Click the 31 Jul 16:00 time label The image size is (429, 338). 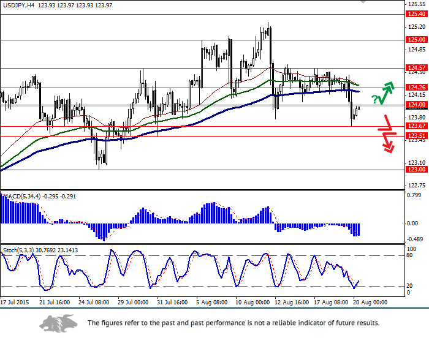point(172,302)
